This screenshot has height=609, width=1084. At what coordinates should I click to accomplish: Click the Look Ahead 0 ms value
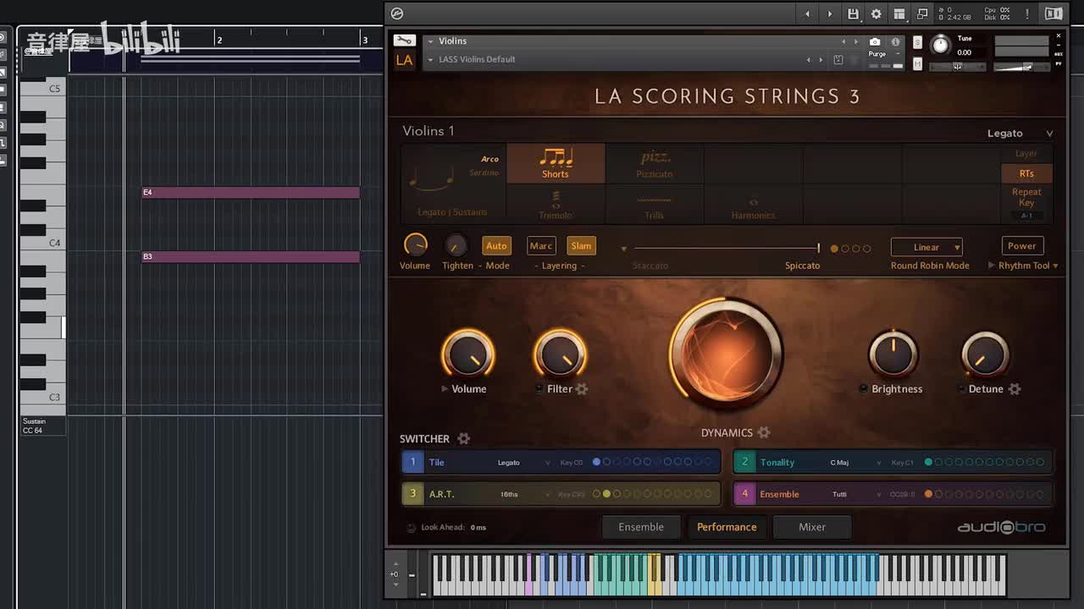(x=478, y=528)
